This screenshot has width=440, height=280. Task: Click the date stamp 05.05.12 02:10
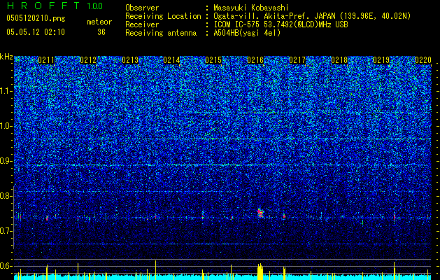coord(36,32)
